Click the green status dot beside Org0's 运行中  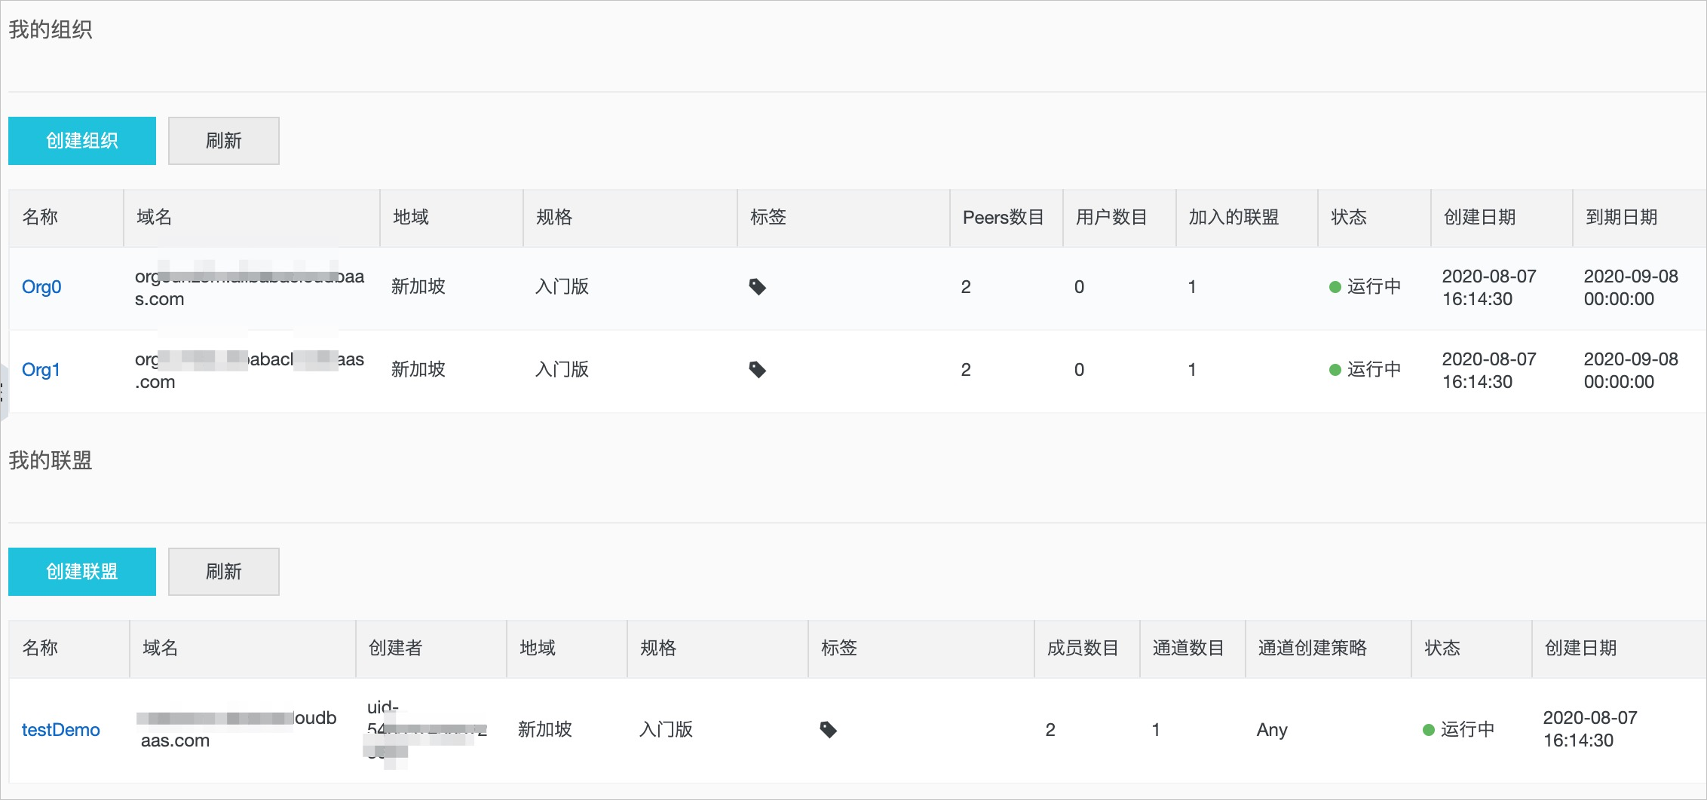[x=1337, y=287]
